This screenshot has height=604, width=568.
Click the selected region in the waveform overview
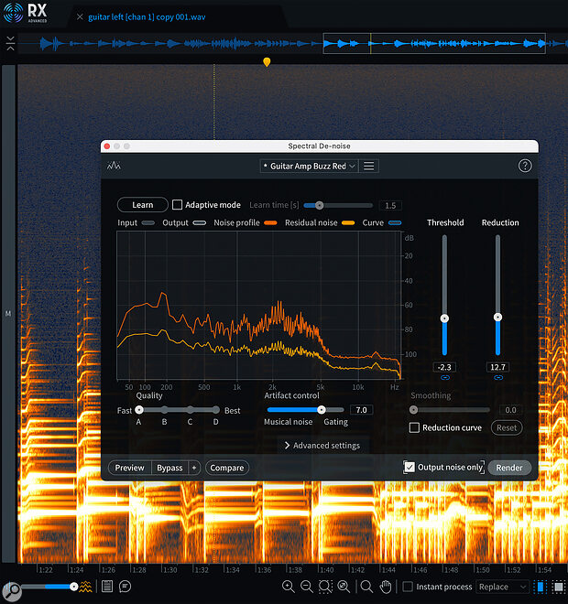[434, 44]
